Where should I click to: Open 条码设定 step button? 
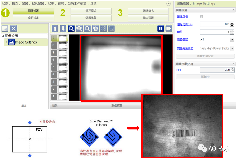33,18
